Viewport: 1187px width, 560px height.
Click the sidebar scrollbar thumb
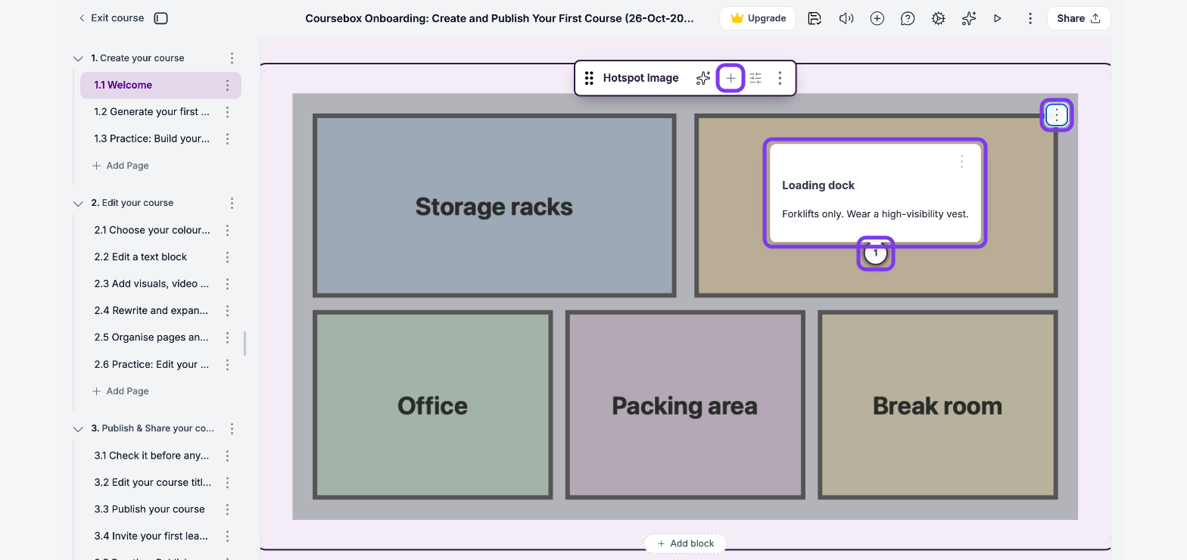(x=245, y=343)
